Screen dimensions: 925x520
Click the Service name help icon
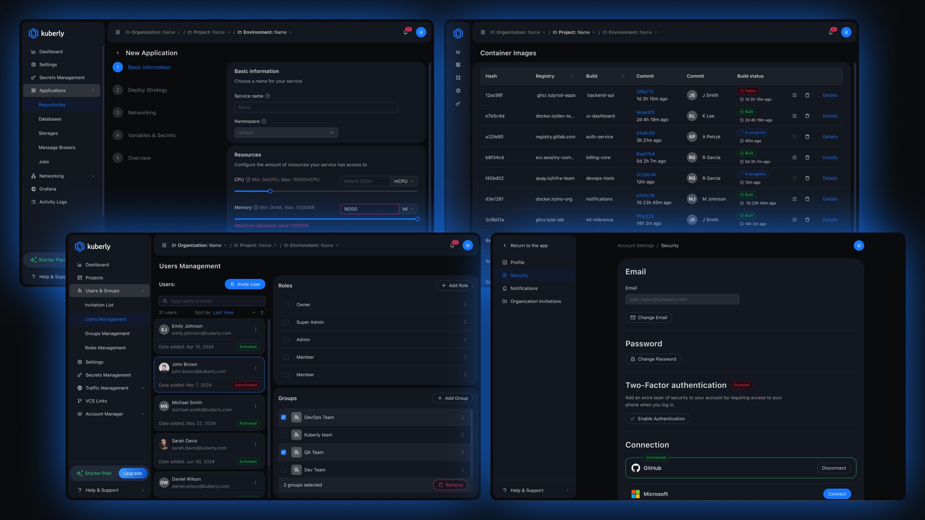tap(268, 96)
